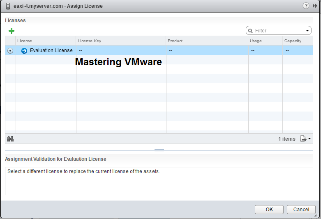The height and width of the screenshot is (219, 321).
Task: Click the host icon in the title bar
Action: pos(8,6)
